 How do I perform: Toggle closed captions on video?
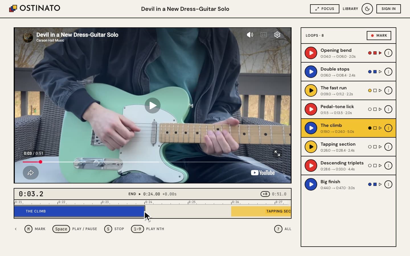(x=264, y=35)
